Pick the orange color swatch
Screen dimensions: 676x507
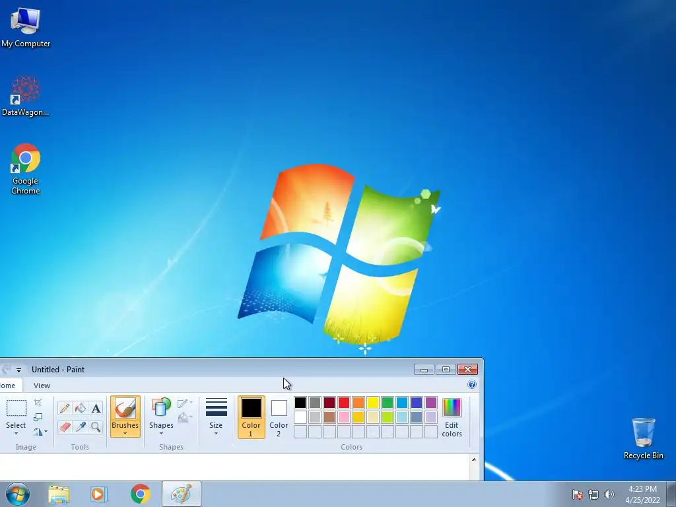(x=358, y=403)
